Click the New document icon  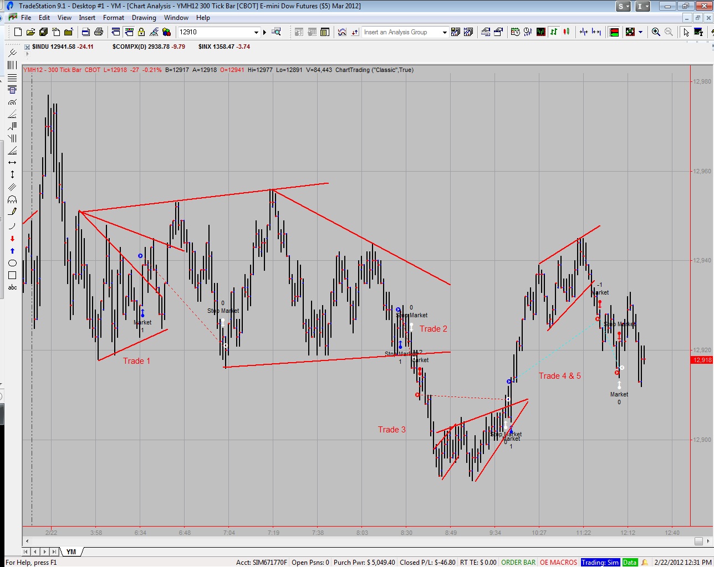pos(18,32)
